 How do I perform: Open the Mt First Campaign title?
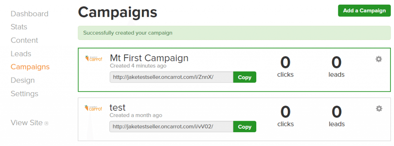pos(149,58)
